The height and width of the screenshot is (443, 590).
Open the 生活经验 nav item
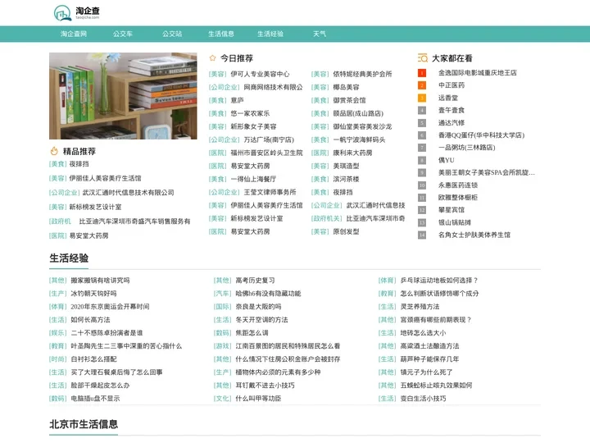point(270,34)
